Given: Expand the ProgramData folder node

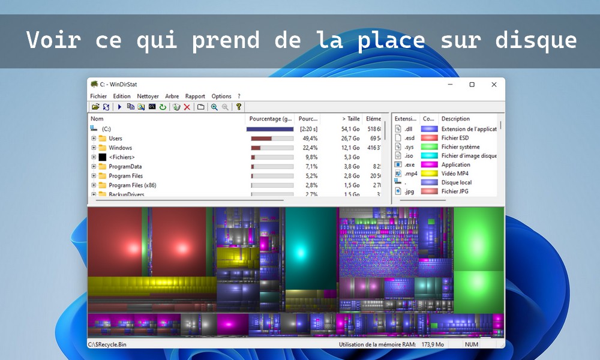Looking at the screenshot, I should (x=94, y=166).
